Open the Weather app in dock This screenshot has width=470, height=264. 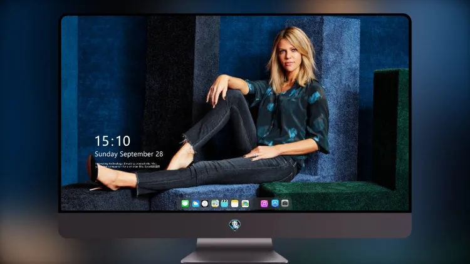[x=196, y=204]
